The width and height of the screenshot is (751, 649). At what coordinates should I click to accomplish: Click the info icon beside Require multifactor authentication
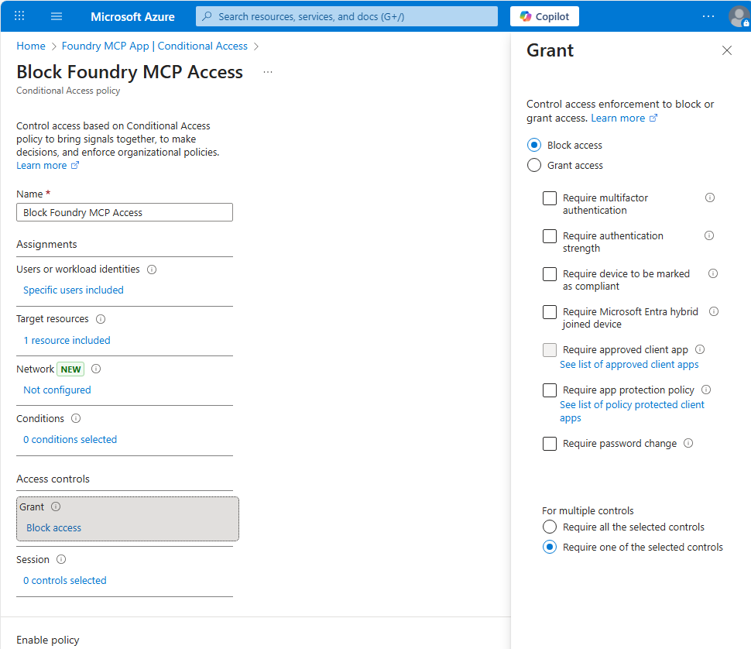pos(709,197)
